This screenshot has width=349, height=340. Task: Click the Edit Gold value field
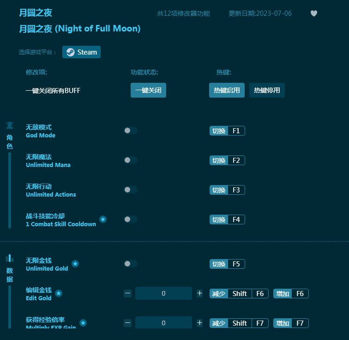click(x=163, y=293)
